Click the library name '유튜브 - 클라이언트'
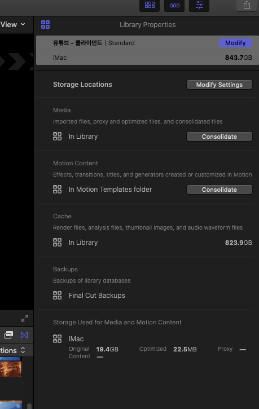 pos(77,43)
